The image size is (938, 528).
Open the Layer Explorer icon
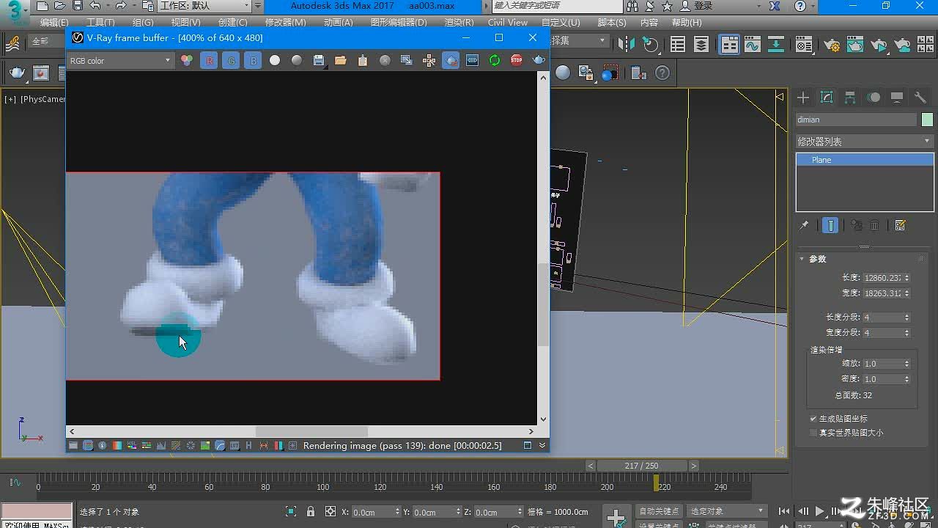pos(701,45)
